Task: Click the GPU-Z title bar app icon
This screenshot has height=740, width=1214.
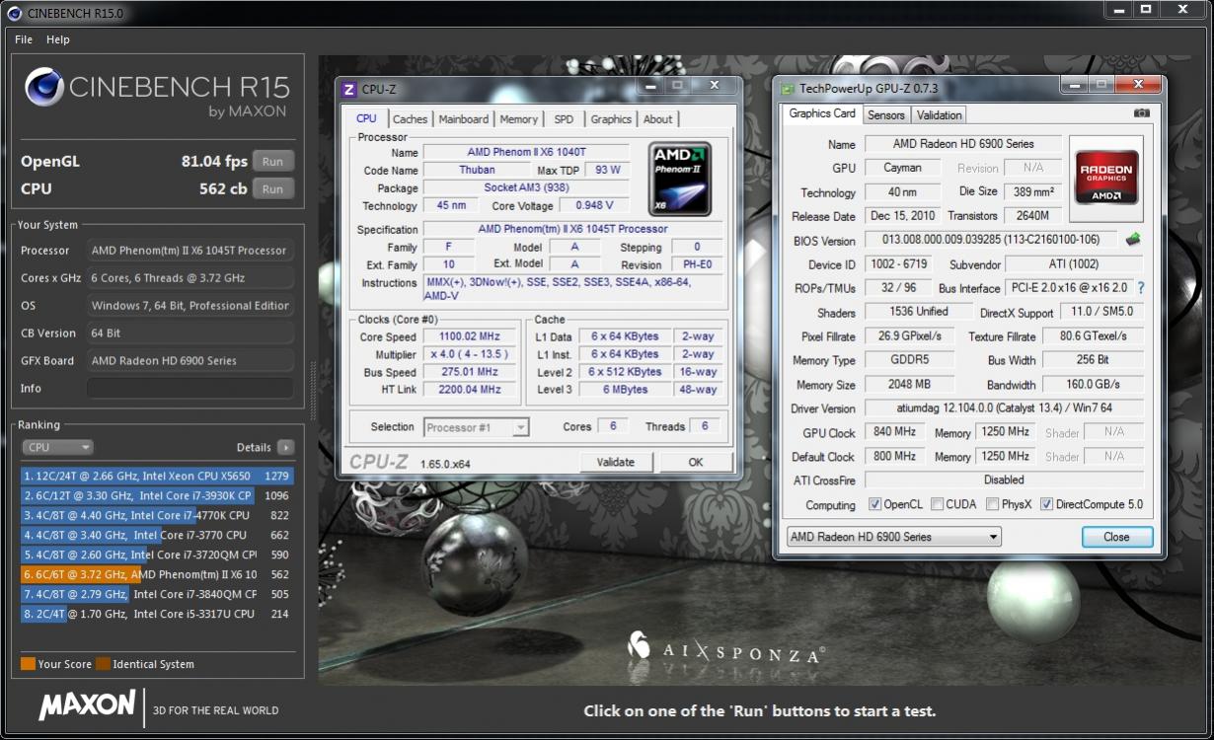Action: click(x=787, y=89)
